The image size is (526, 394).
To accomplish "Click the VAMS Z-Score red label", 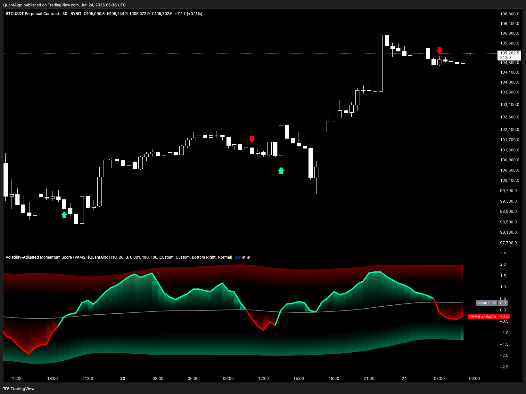I will pos(482,317).
